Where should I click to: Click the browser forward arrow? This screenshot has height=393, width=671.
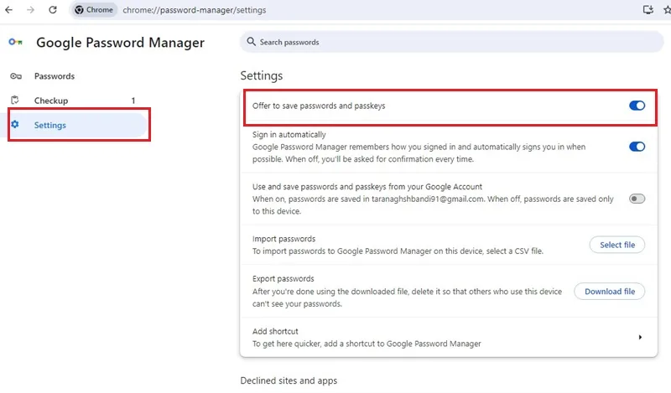click(30, 9)
